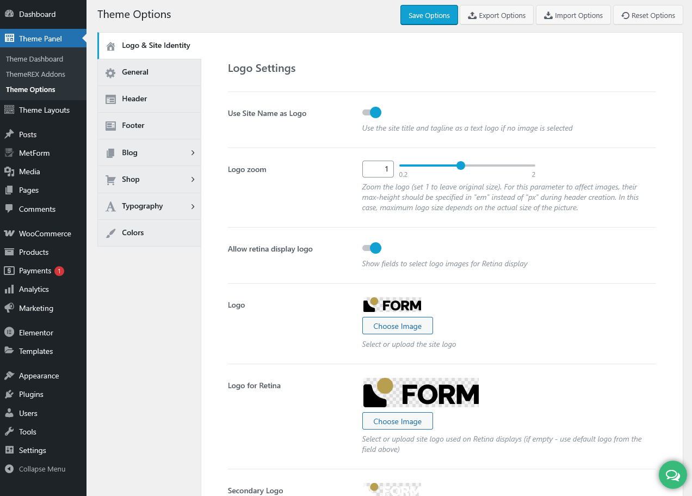
Task: Click the MetForm sidebar icon
Action: coord(9,153)
